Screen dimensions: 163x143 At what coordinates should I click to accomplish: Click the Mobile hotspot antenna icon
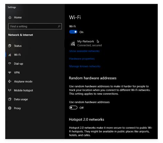point(10,90)
